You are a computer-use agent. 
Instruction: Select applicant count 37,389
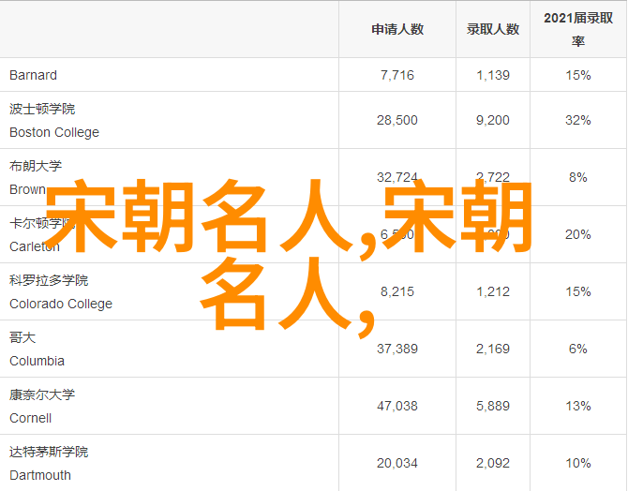pos(397,350)
